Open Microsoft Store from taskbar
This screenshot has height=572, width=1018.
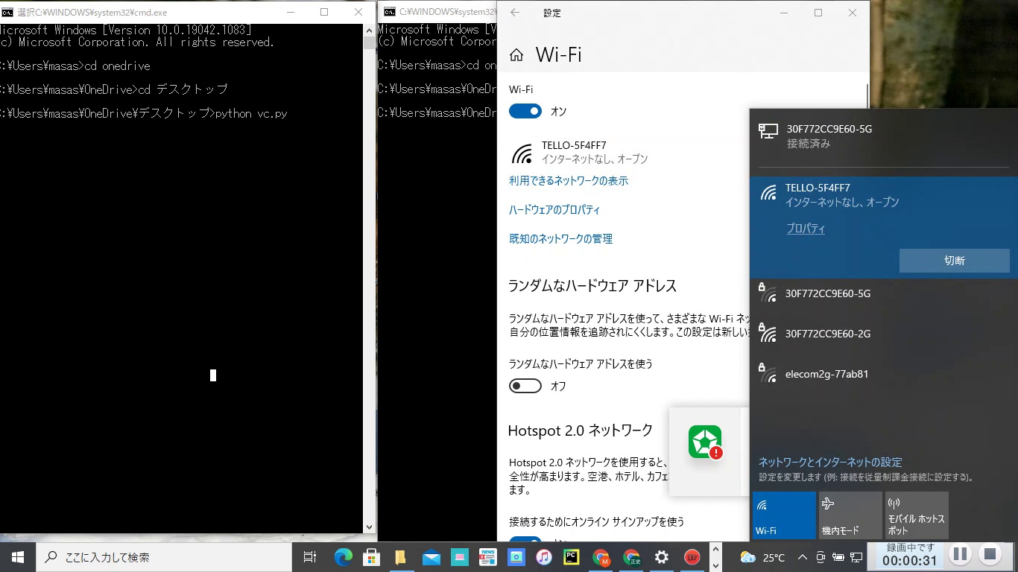(x=371, y=557)
